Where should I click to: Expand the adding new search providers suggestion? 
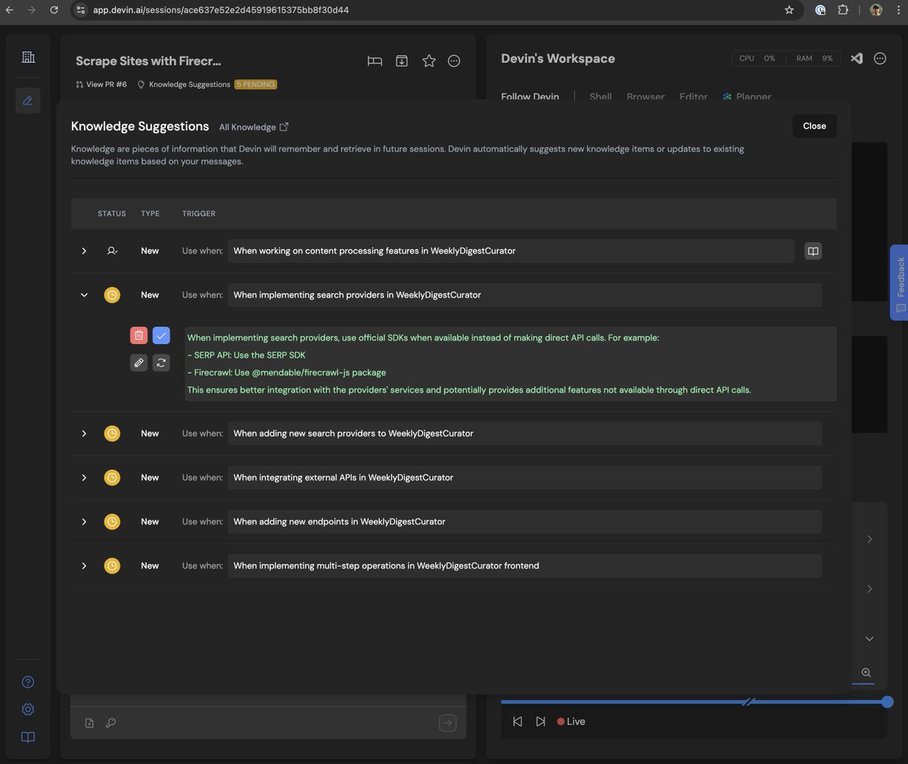point(84,433)
